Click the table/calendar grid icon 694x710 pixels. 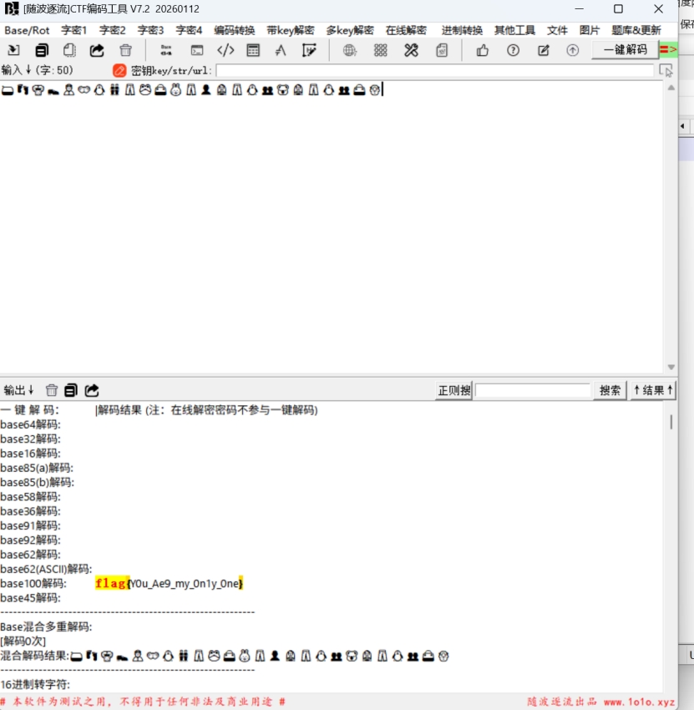point(253,50)
